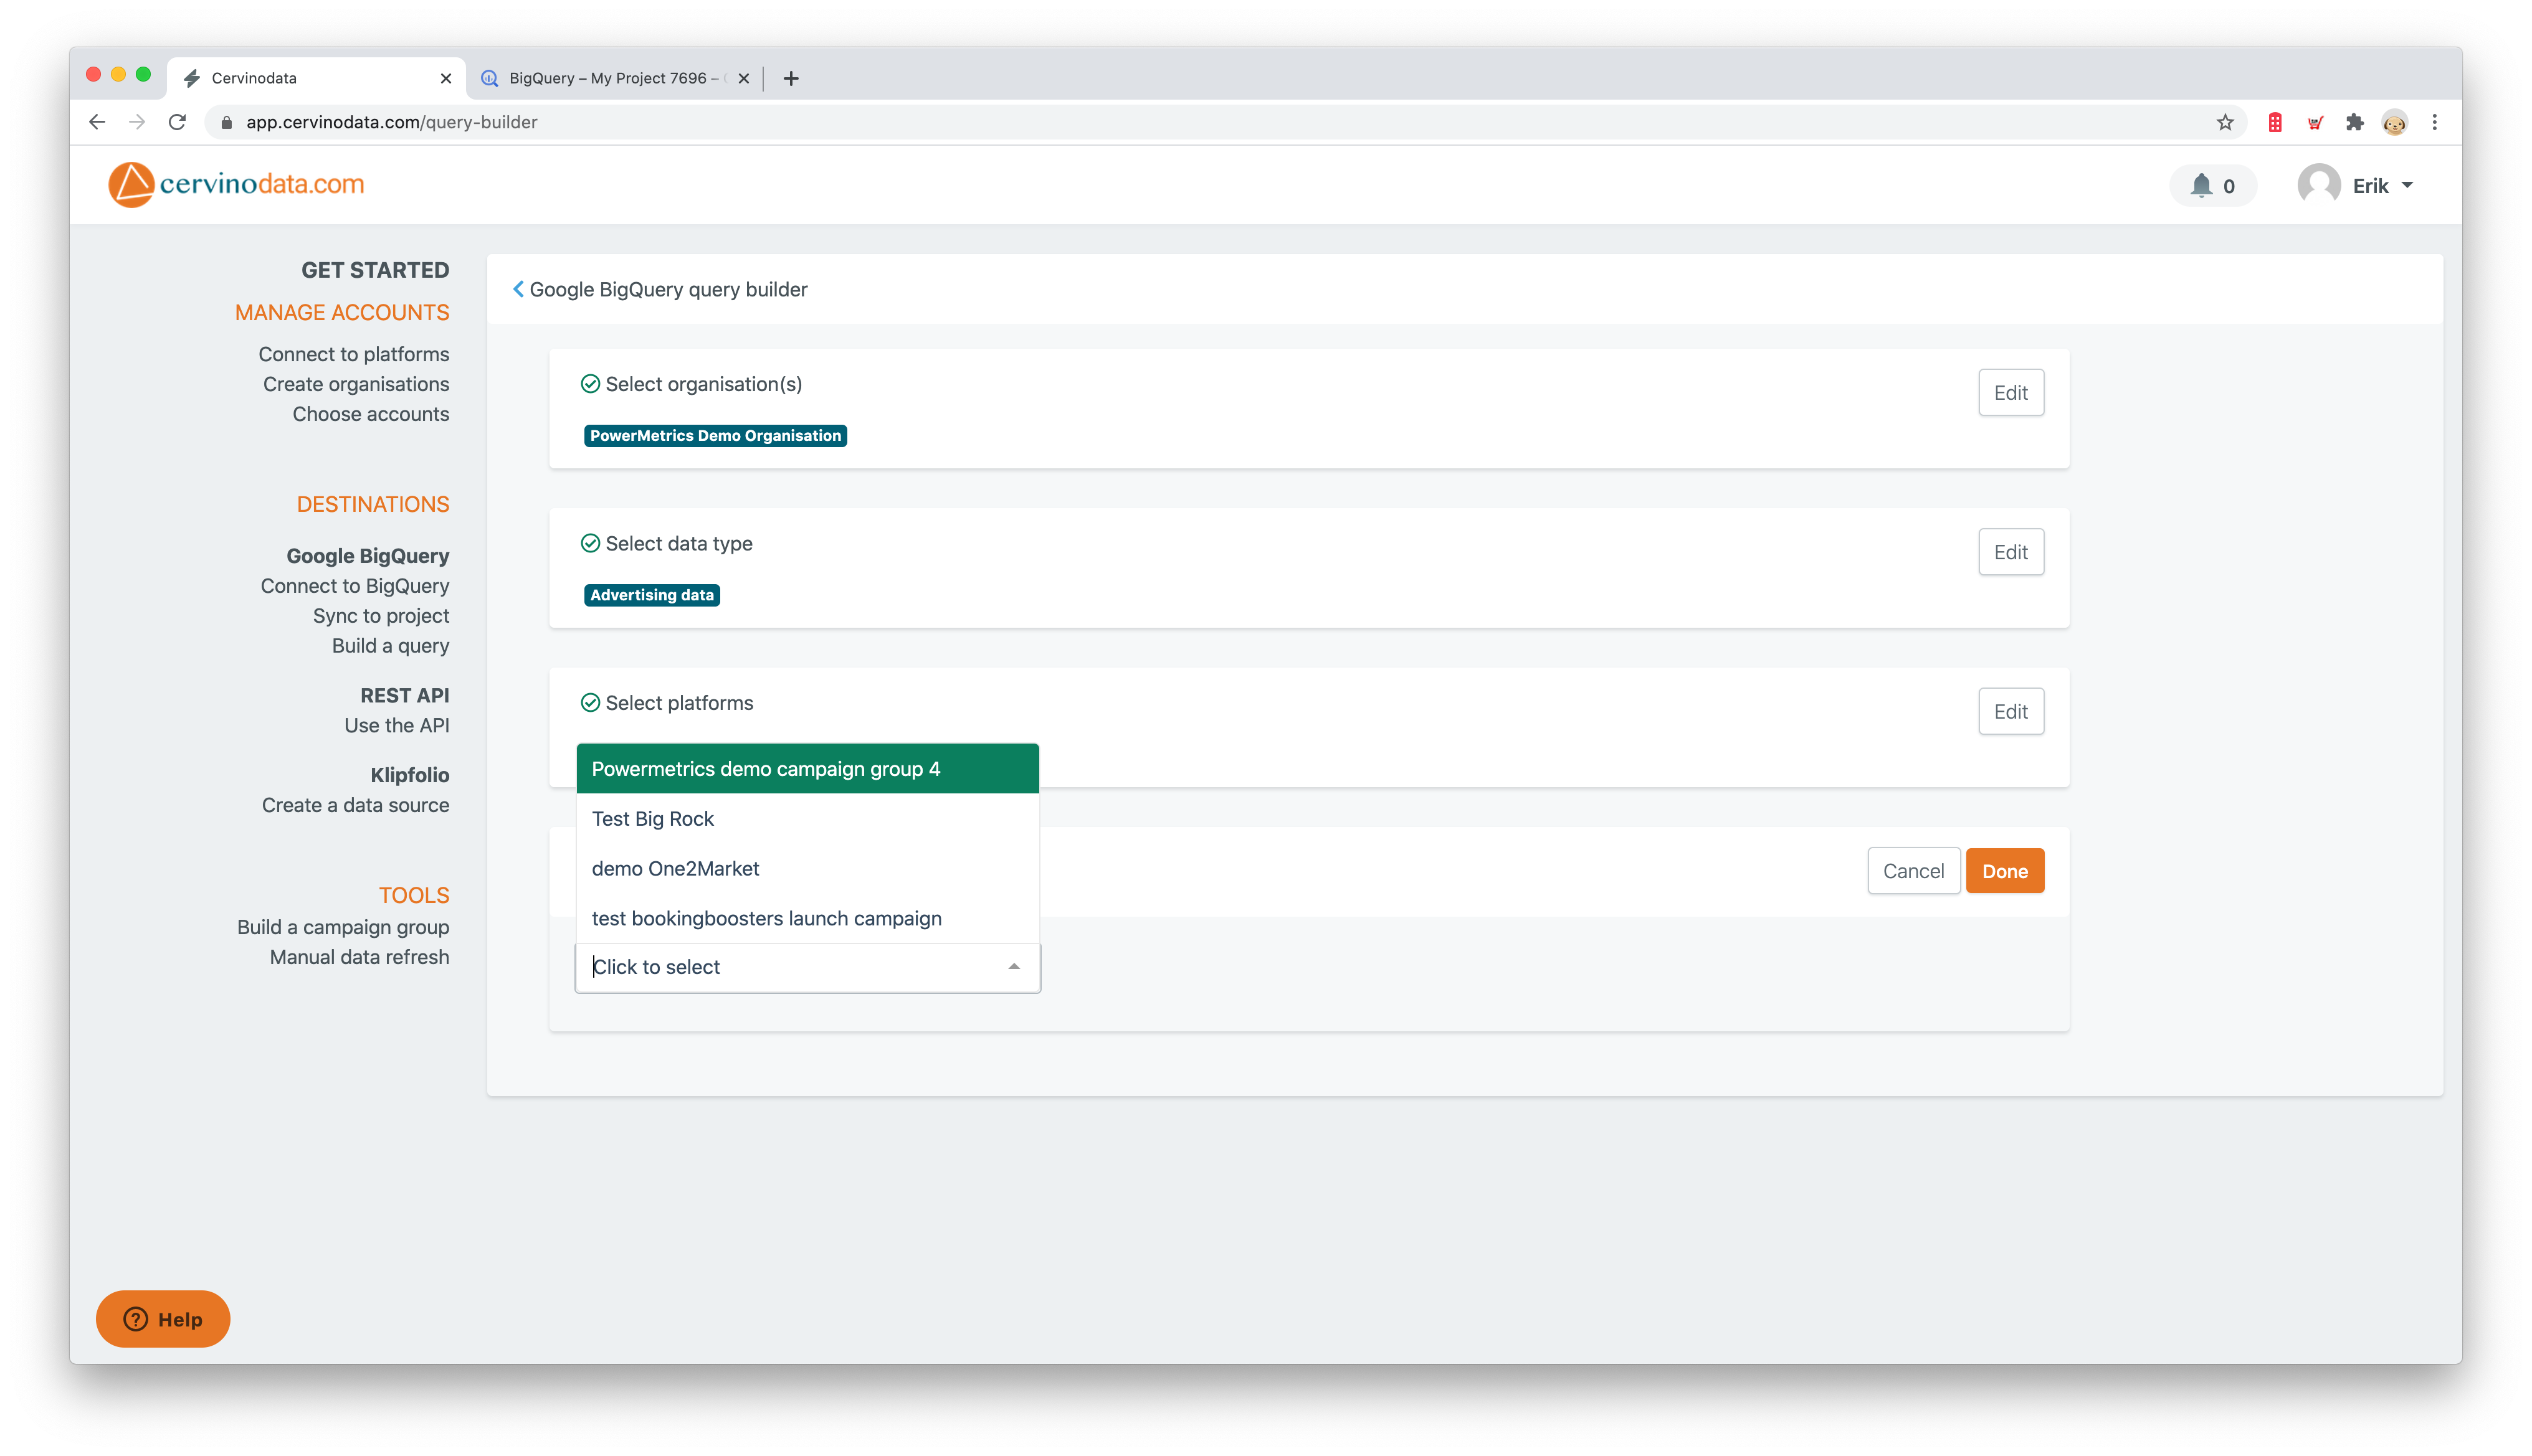Open the extensions puzzle icon
2532x1456 pixels.
(2354, 122)
